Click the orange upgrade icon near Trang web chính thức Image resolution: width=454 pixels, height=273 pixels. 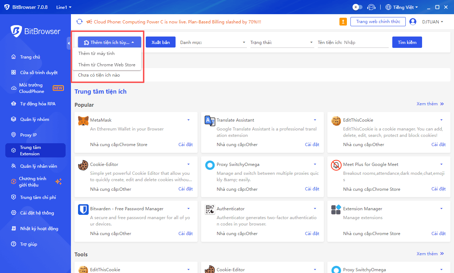point(343,22)
